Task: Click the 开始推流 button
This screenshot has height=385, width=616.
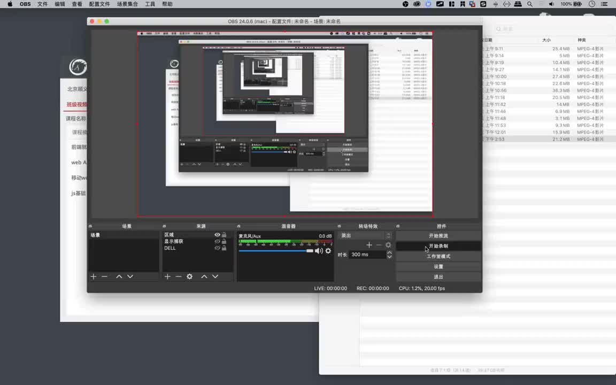Action: (438, 236)
